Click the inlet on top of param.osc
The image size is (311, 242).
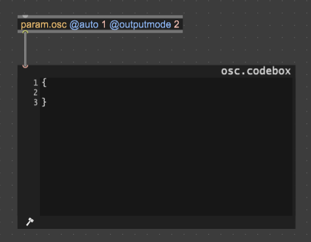pyautogui.click(x=26, y=16)
